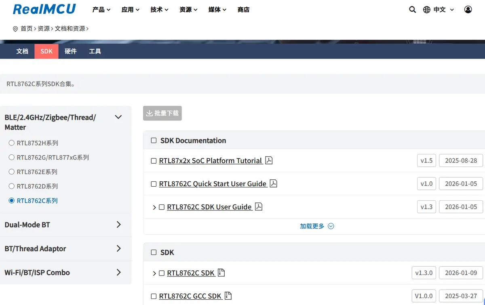Click the 加载更多 link
485x305 pixels.
coord(312,226)
